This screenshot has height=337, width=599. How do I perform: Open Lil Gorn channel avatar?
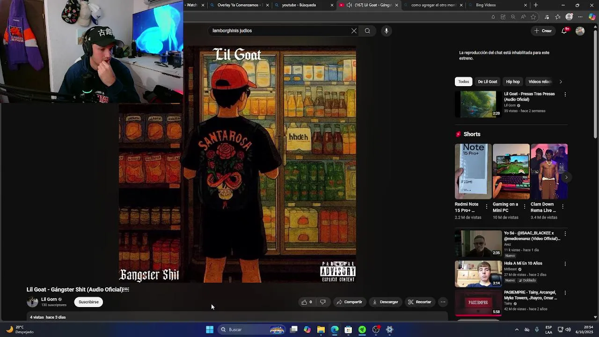[x=32, y=302]
